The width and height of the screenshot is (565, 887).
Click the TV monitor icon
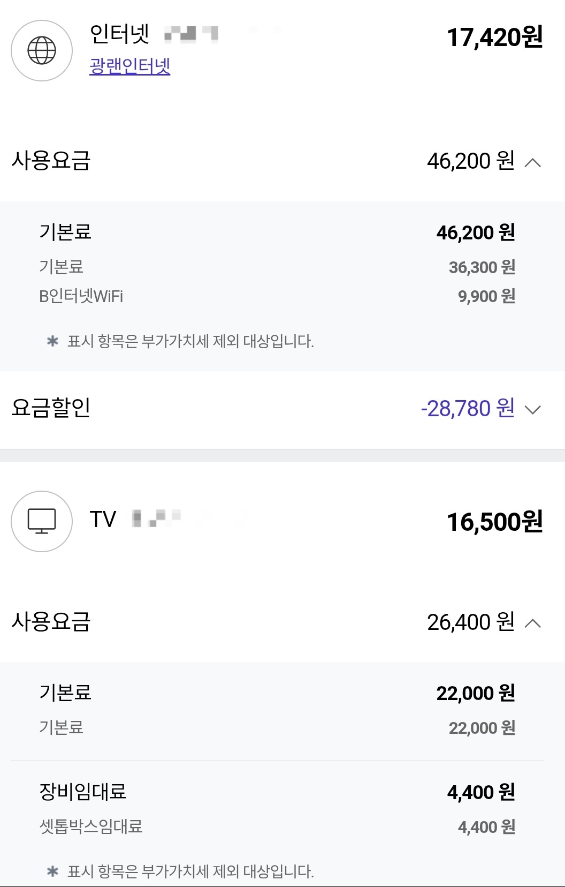[x=42, y=521]
